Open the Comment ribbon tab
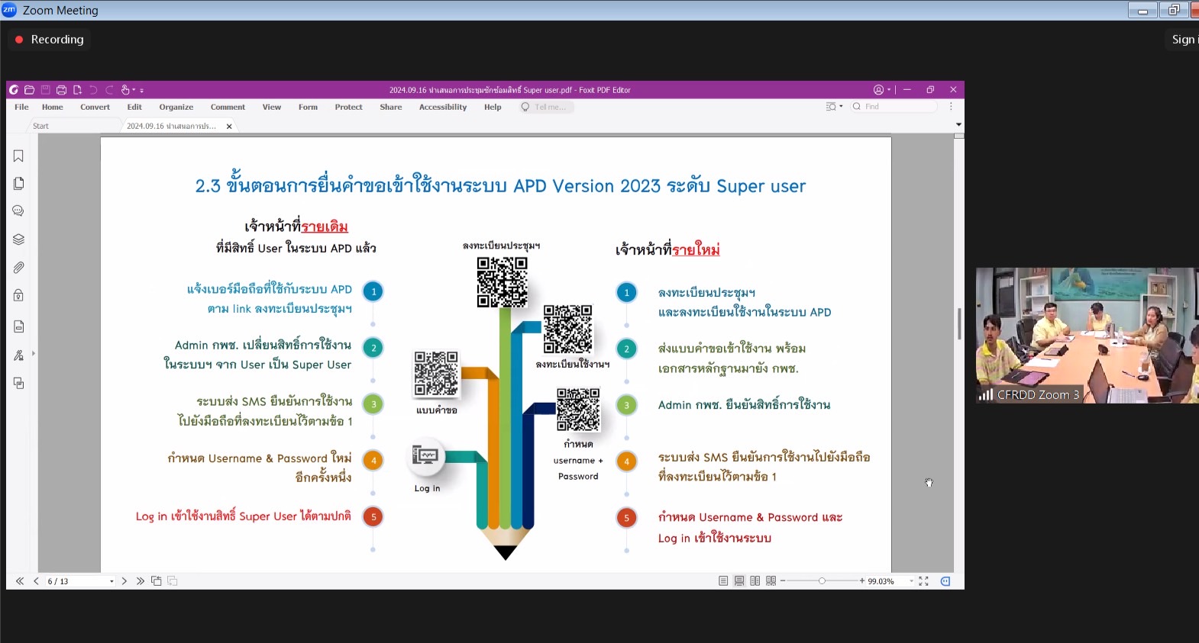This screenshot has width=1199, height=643. tap(228, 108)
